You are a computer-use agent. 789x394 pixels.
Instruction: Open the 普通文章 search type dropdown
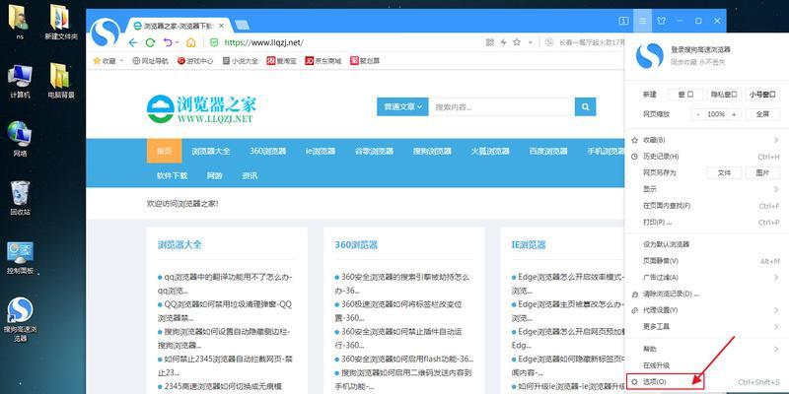402,106
